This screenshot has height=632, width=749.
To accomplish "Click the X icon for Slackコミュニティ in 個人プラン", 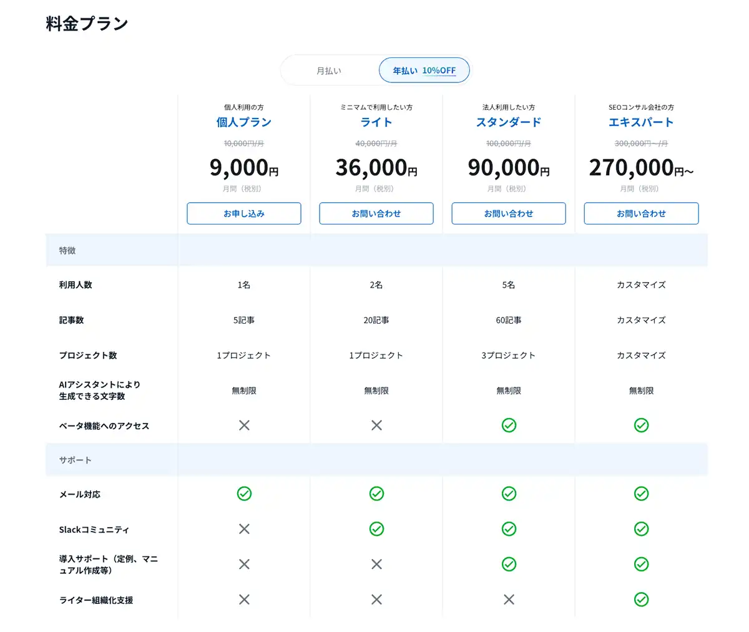I will [244, 528].
